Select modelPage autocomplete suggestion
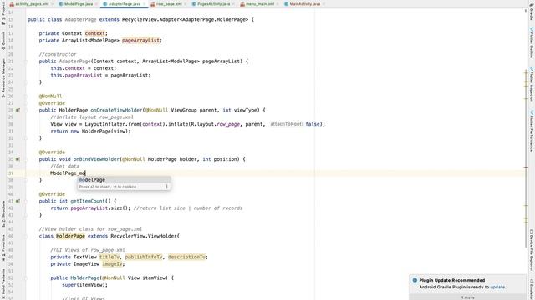Viewport: 535px width, 300px height. point(124,180)
